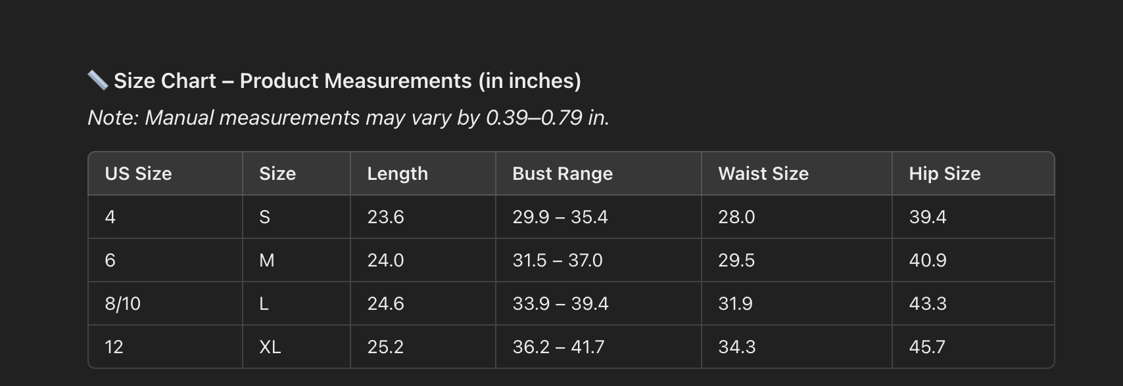The width and height of the screenshot is (1123, 386).
Task: Select the Hip Size column header
Action: tap(973, 173)
